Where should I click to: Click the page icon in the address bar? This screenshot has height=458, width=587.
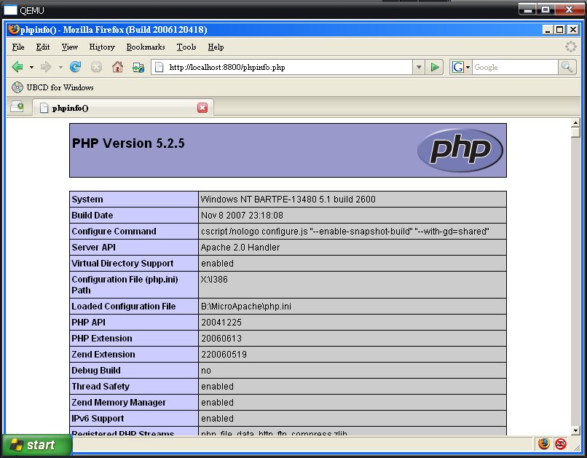159,67
